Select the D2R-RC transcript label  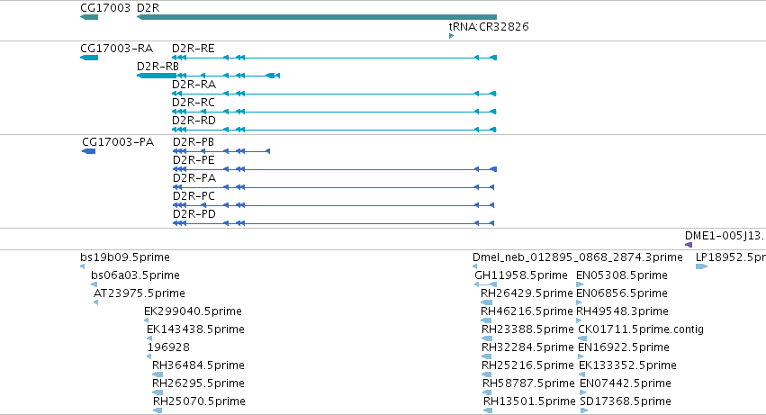pyautogui.click(x=194, y=102)
